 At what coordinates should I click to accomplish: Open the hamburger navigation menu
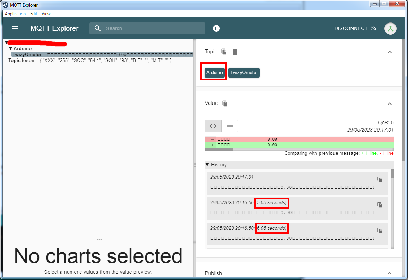(x=15, y=28)
